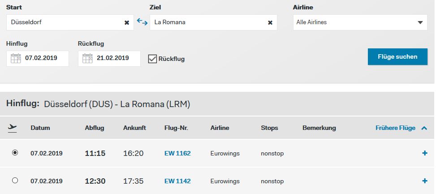Open flight number EW 1162 link

(177, 153)
